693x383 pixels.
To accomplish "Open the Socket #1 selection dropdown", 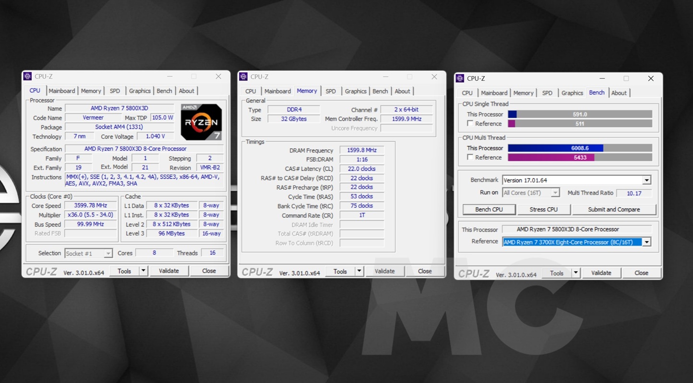I will (108, 253).
